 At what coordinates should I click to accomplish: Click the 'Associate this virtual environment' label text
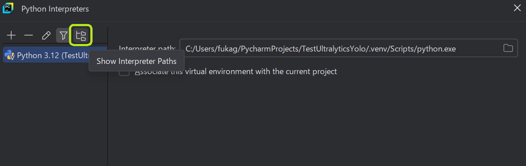tap(235, 71)
